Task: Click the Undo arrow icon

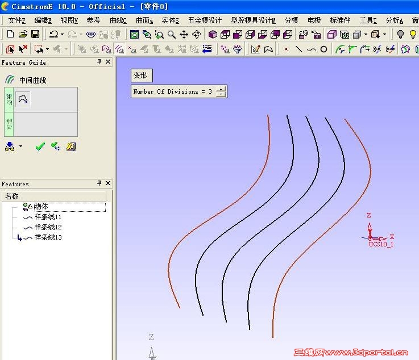Action: [54, 34]
